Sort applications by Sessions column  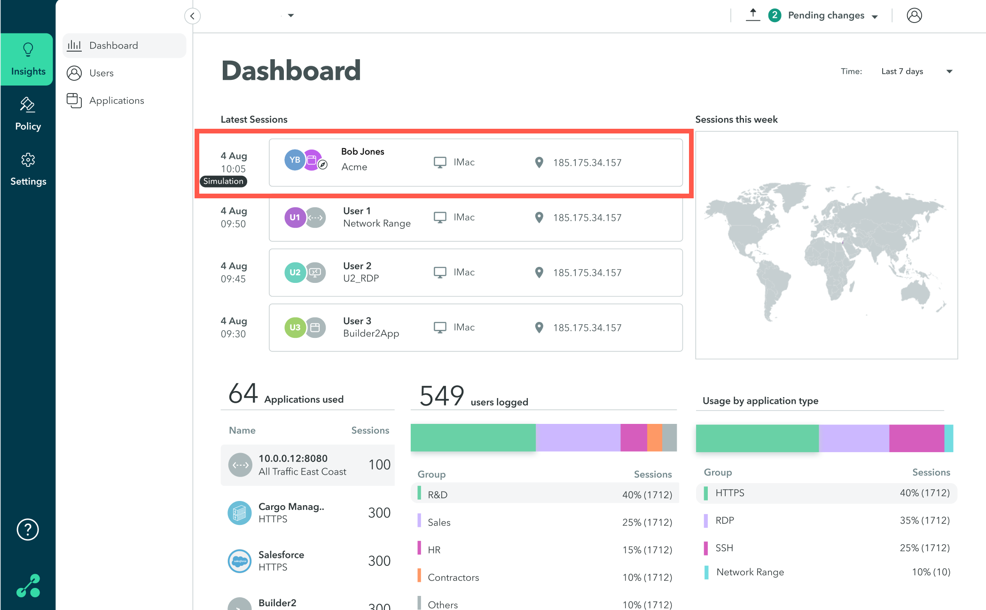coord(370,430)
